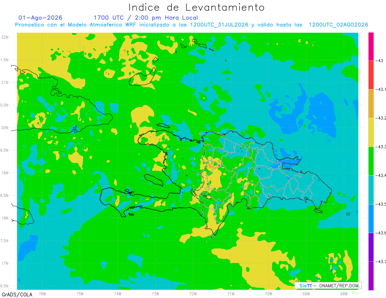Viewport: 386px width, 298px height.
Task: Click the "18N" latitude label
Action: pyautogui.click(x=5, y=218)
